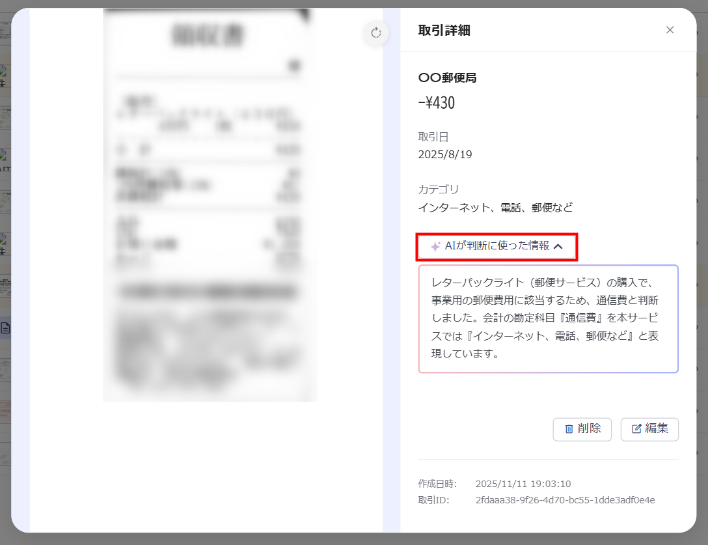Click the upward chevron beside AIが判断に使った情報
Image resolution: width=708 pixels, height=545 pixels.
click(558, 246)
